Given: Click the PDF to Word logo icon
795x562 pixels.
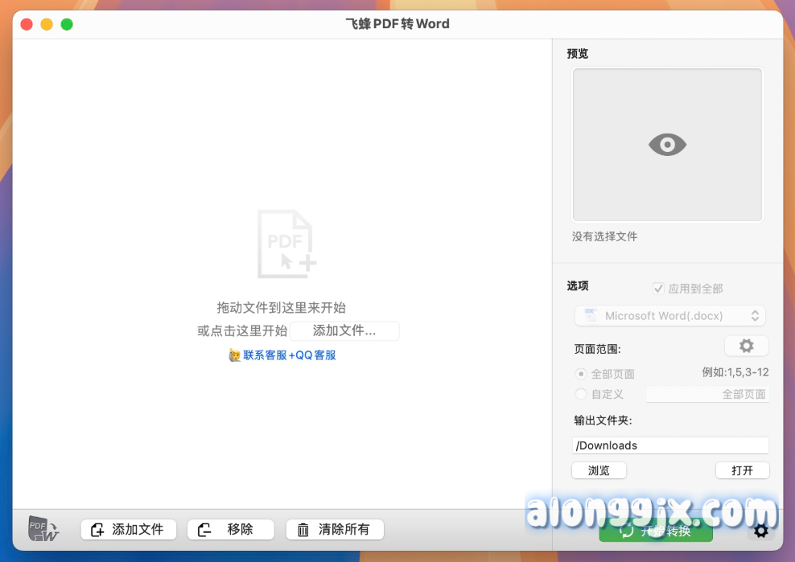Looking at the screenshot, I should pos(43,529).
